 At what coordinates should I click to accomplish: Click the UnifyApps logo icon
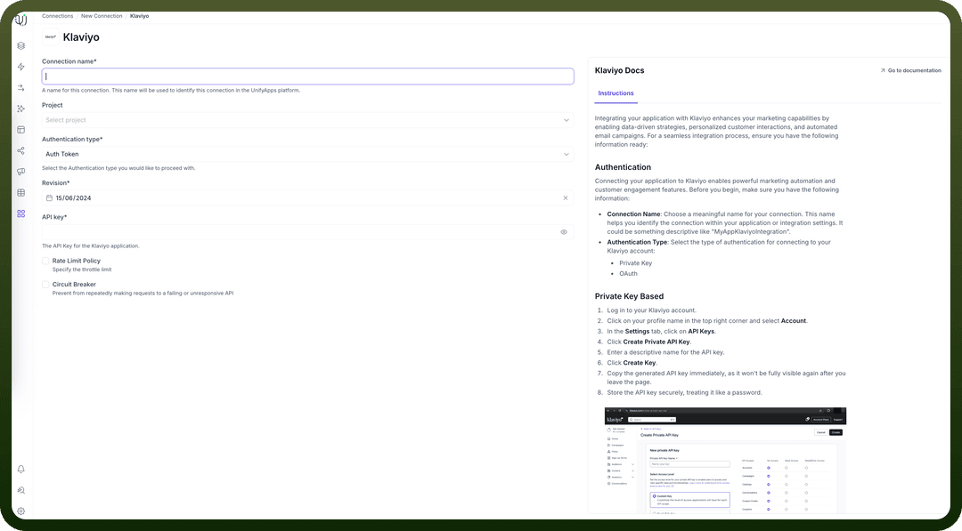20,20
